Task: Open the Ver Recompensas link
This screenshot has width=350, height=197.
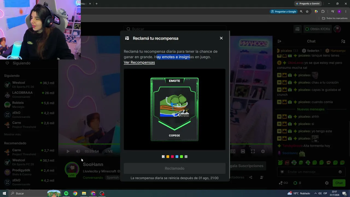Action: click(139, 62)
